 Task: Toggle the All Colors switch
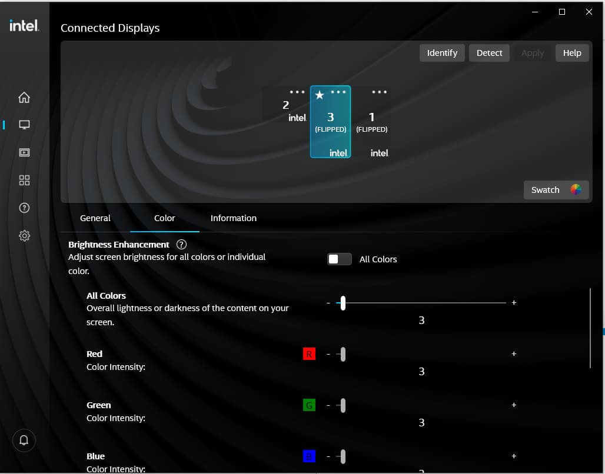[x=339, y=259]
